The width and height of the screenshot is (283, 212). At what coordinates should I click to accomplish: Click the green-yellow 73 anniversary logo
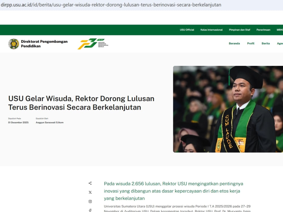93,44
